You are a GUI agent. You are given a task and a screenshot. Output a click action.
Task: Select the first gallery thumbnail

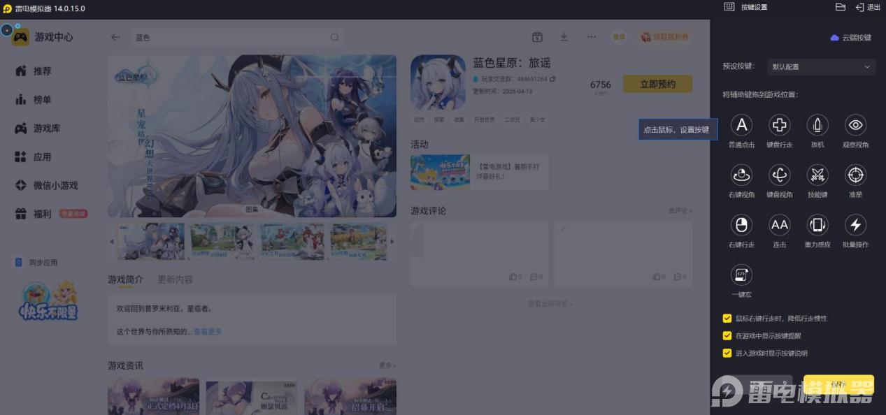click(151, 242)
